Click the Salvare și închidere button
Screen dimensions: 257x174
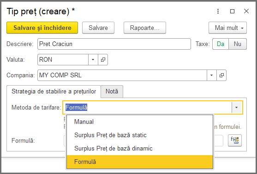[42, 28]
